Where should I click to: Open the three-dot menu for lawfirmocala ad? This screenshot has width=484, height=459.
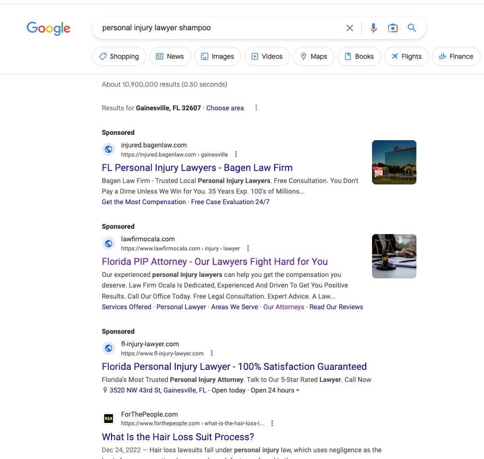(x=248, y=248)
